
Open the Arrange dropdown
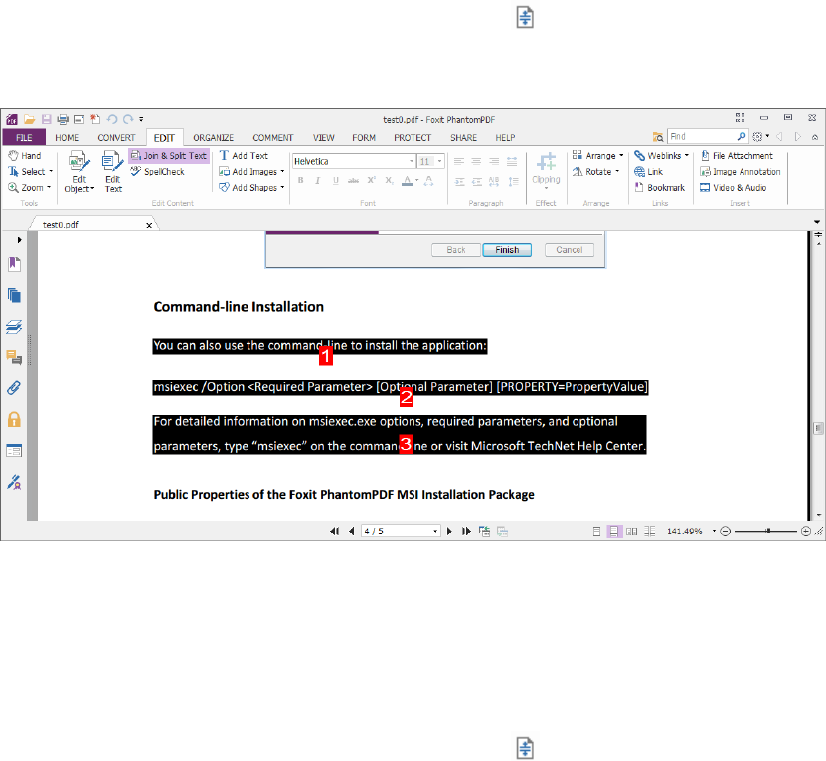pyautogui.click(x=598, y=155)
